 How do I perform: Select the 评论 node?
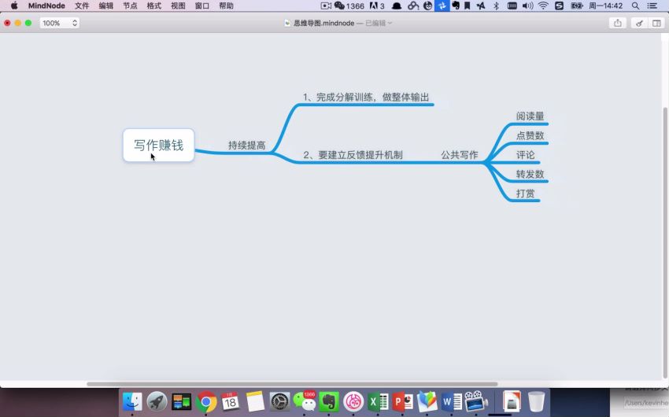point(525,155)
